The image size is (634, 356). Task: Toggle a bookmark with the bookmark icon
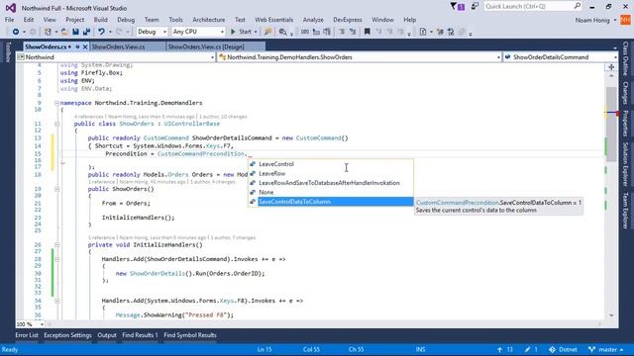pos(368,32)
